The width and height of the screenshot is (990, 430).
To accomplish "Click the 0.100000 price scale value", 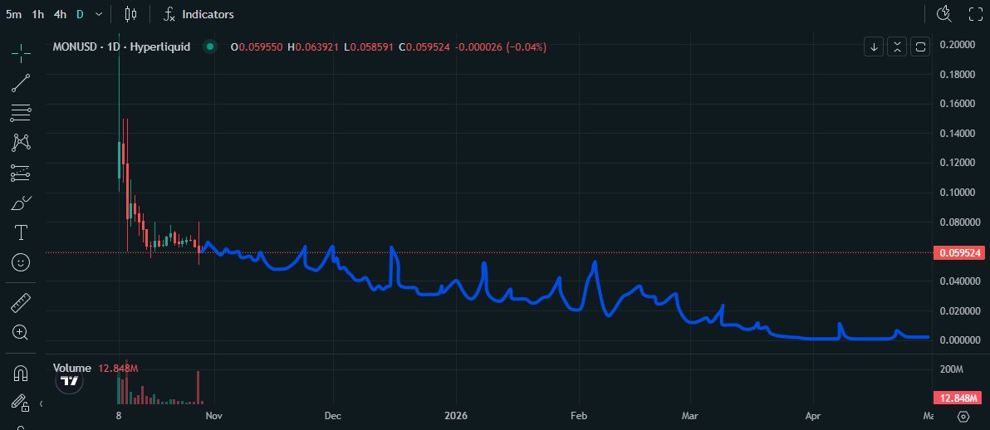I will [x=957, y=193].
